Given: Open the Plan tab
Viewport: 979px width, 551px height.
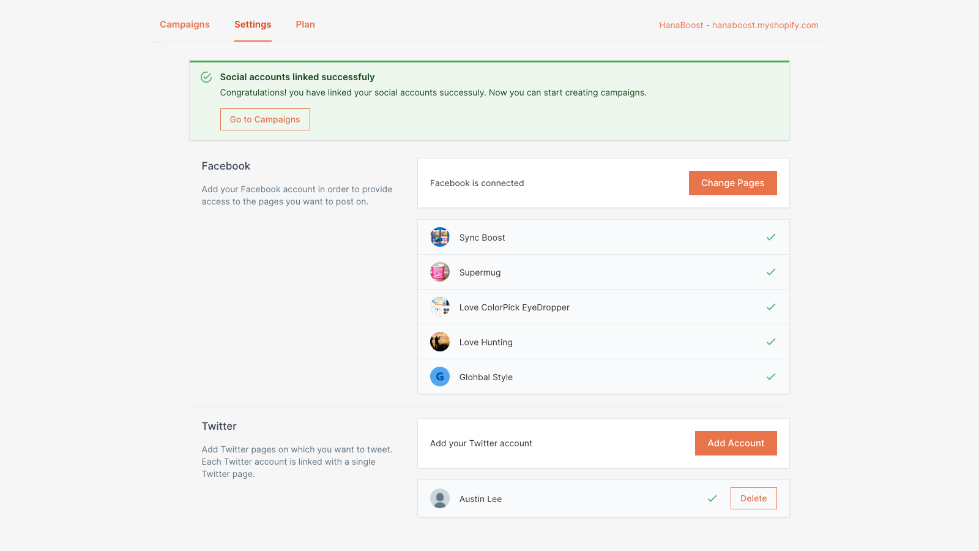Looking at the screenshot, I should [x=305, y=24].
